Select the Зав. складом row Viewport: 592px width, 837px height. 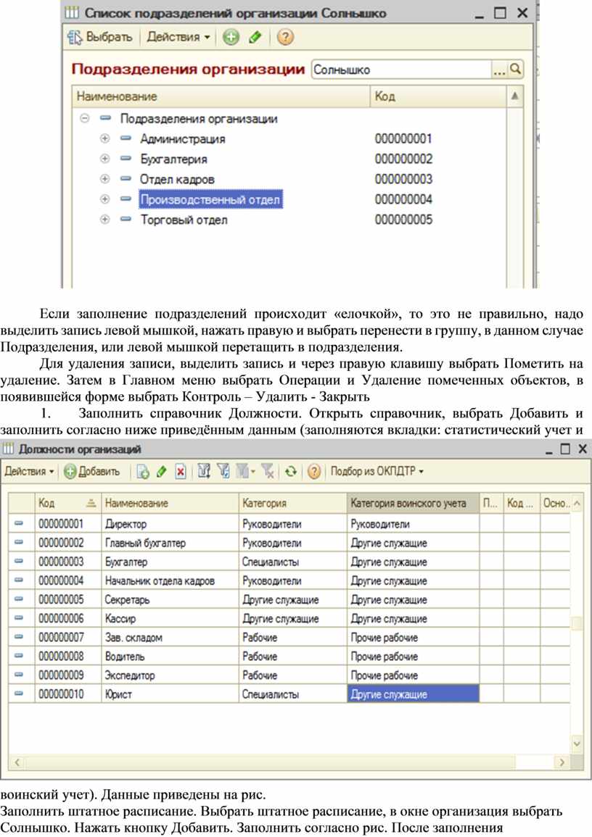(x=289, y=638)
